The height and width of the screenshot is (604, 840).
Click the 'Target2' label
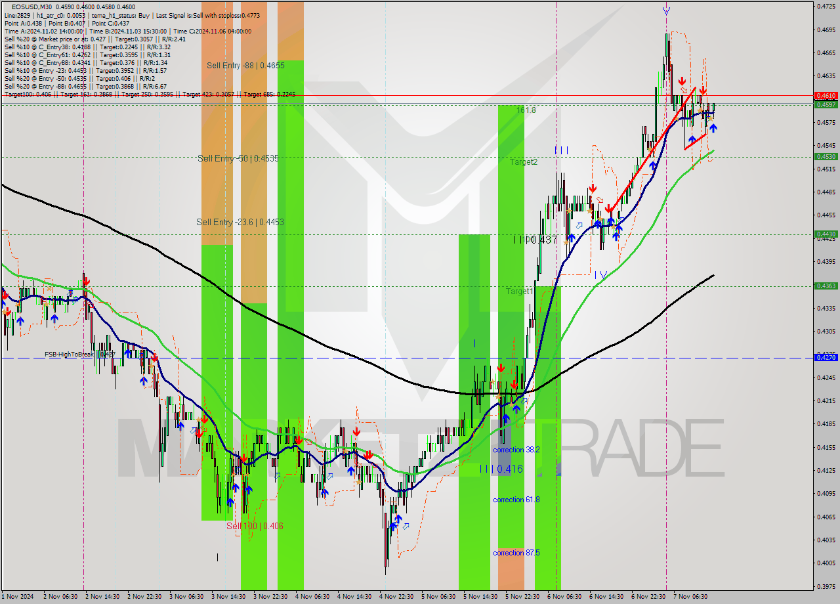click(x=524, y=162)
